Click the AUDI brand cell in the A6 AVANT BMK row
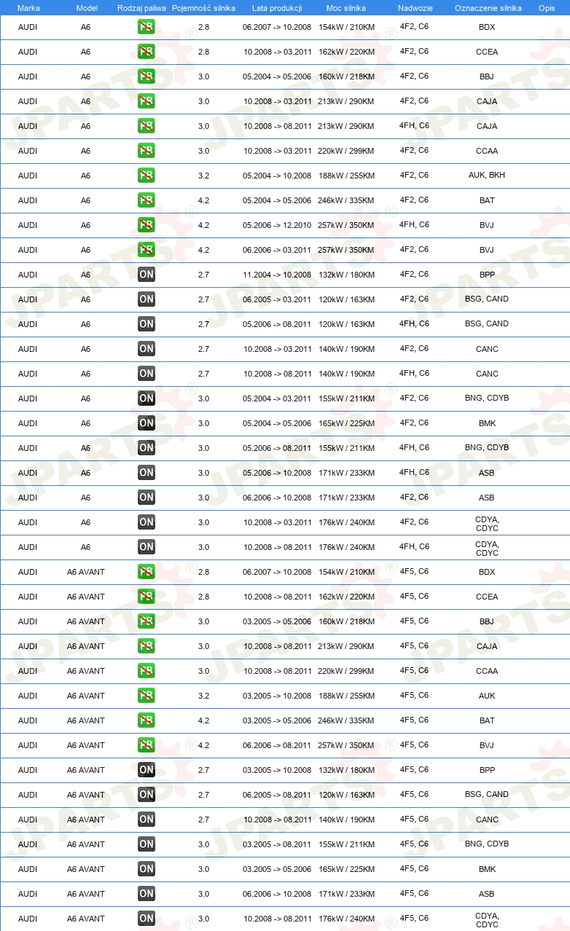570x931 pixels. click(x=28, y=869)
